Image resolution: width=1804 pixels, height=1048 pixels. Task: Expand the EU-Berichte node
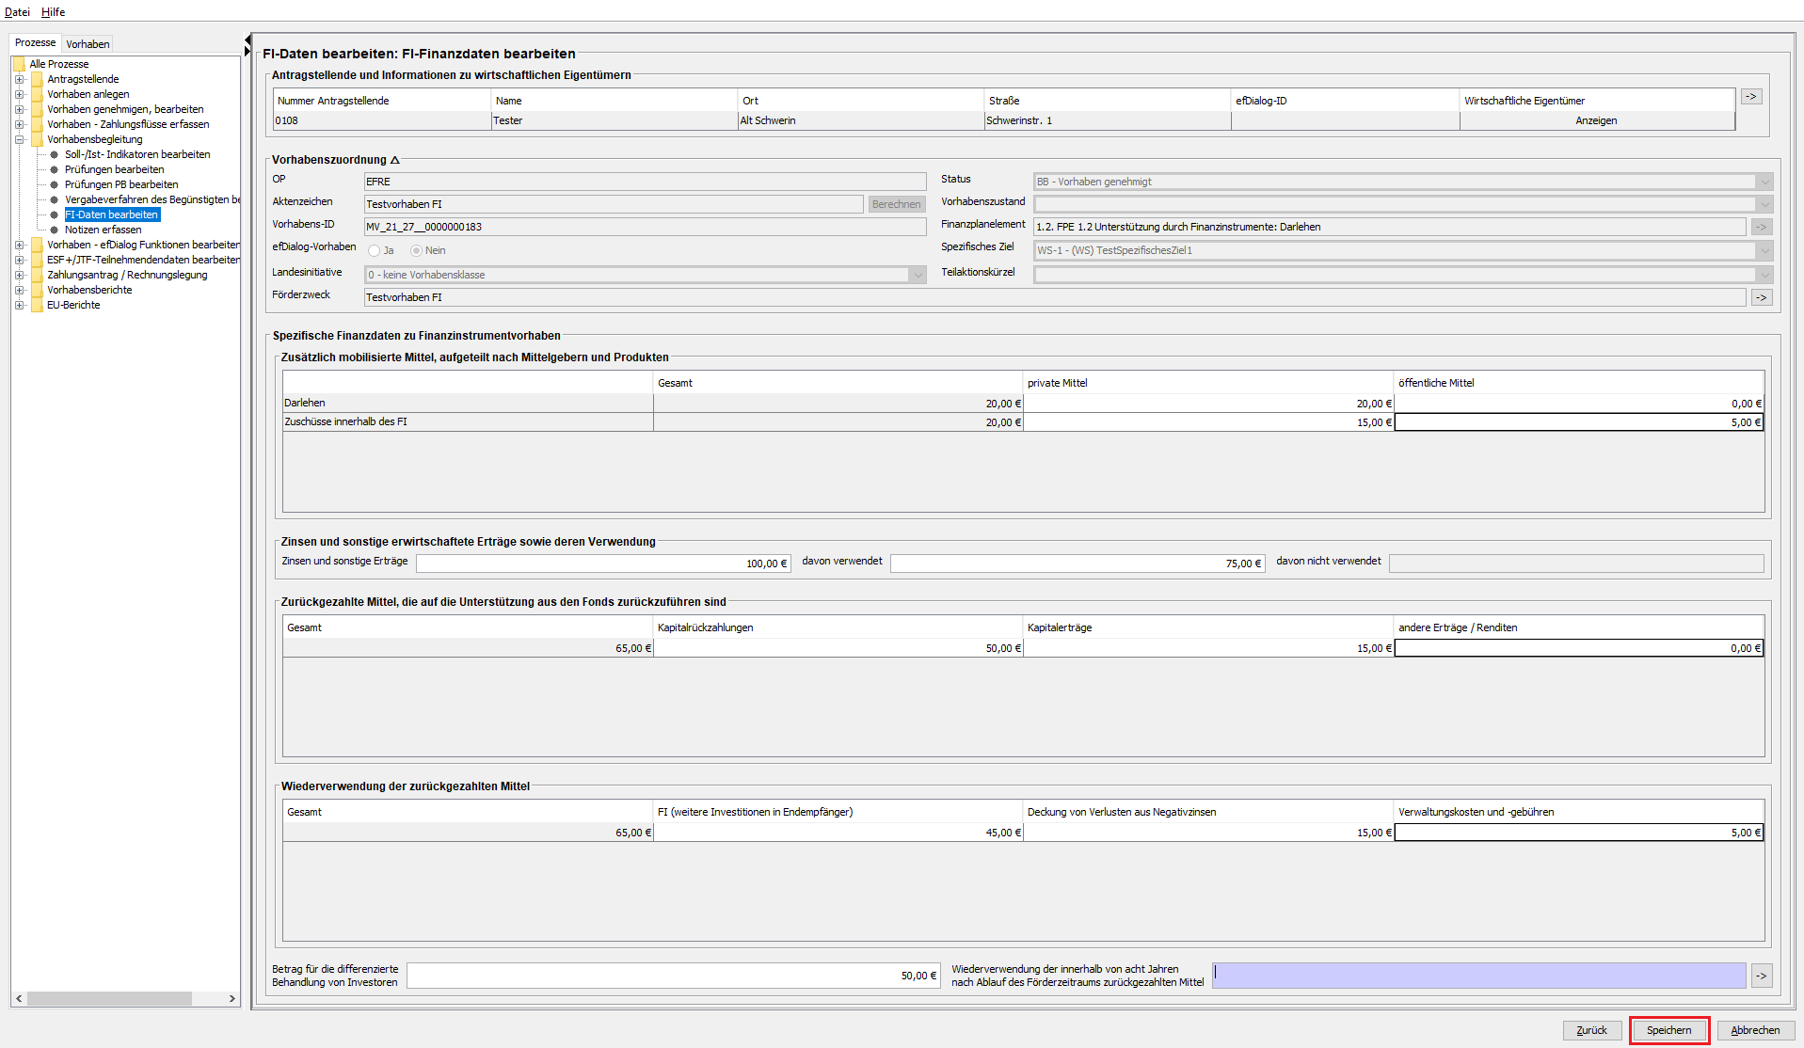click(x=19, y=305)
